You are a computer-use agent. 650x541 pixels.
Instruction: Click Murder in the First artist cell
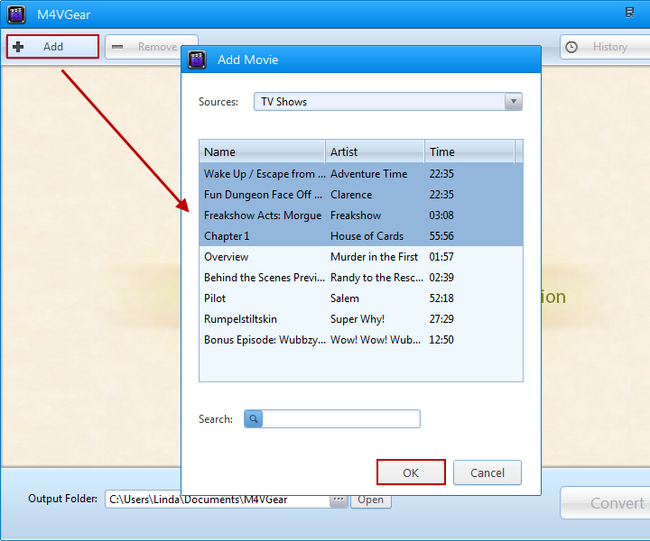(x=374, y=257)
